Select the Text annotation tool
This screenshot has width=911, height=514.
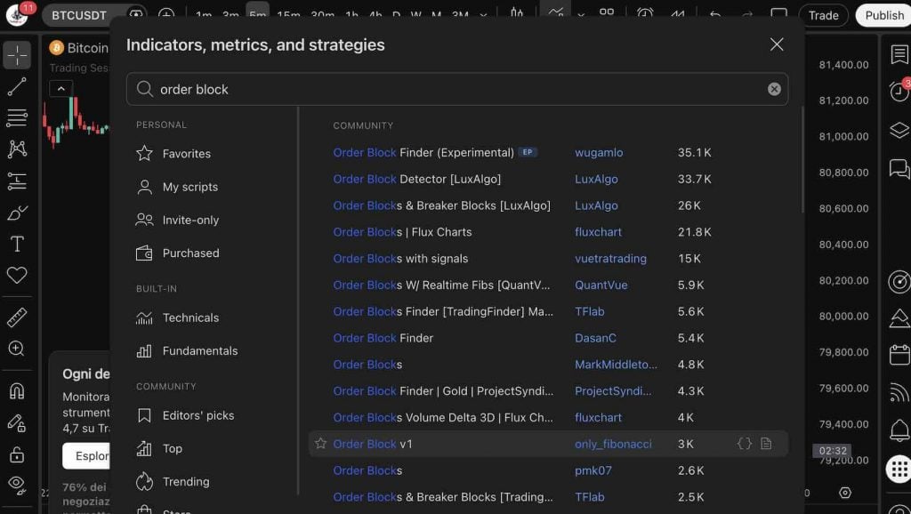click(17, 244)
